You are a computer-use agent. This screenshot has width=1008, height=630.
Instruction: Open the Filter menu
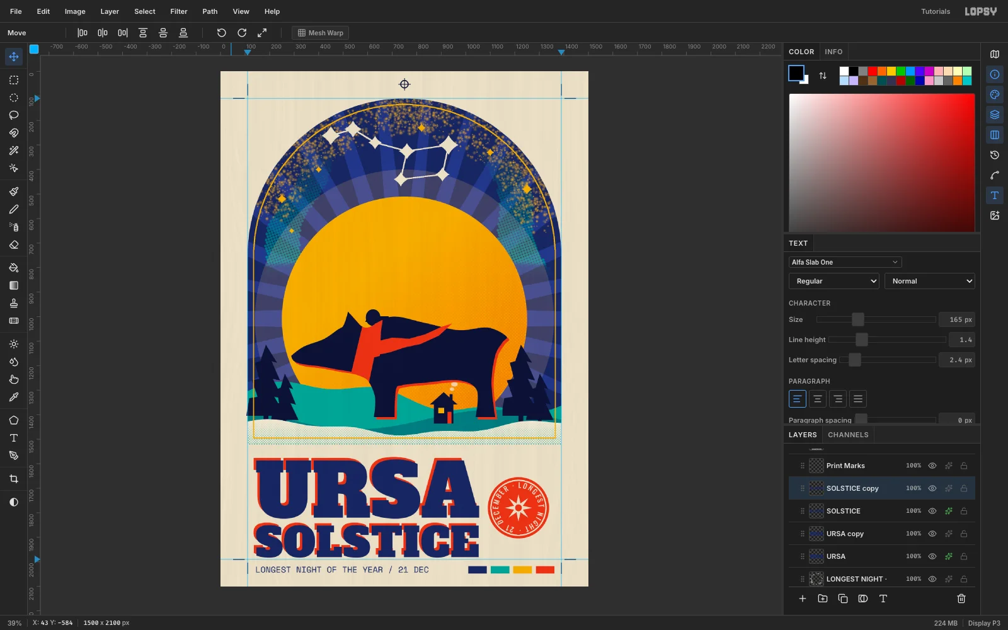coord(179,11)
